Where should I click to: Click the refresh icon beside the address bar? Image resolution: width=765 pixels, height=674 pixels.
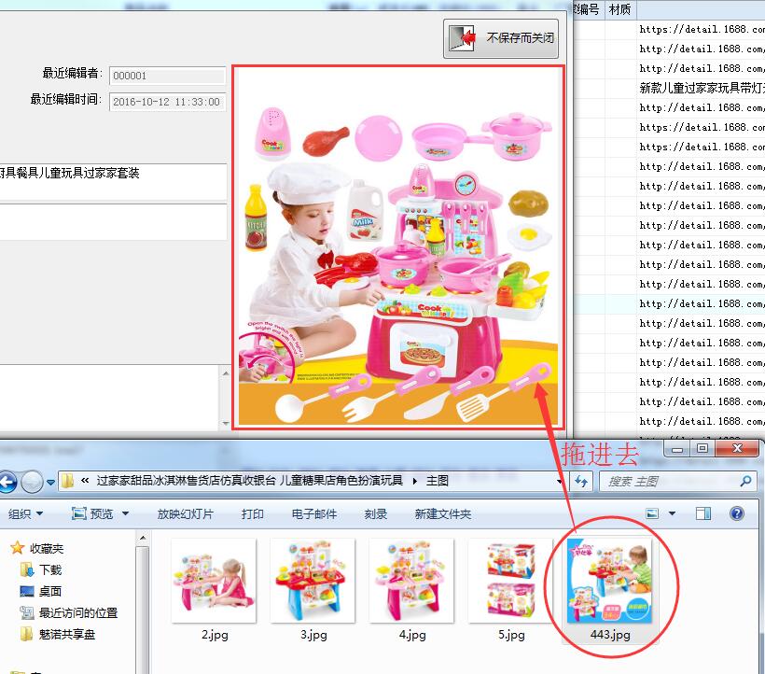582,482
